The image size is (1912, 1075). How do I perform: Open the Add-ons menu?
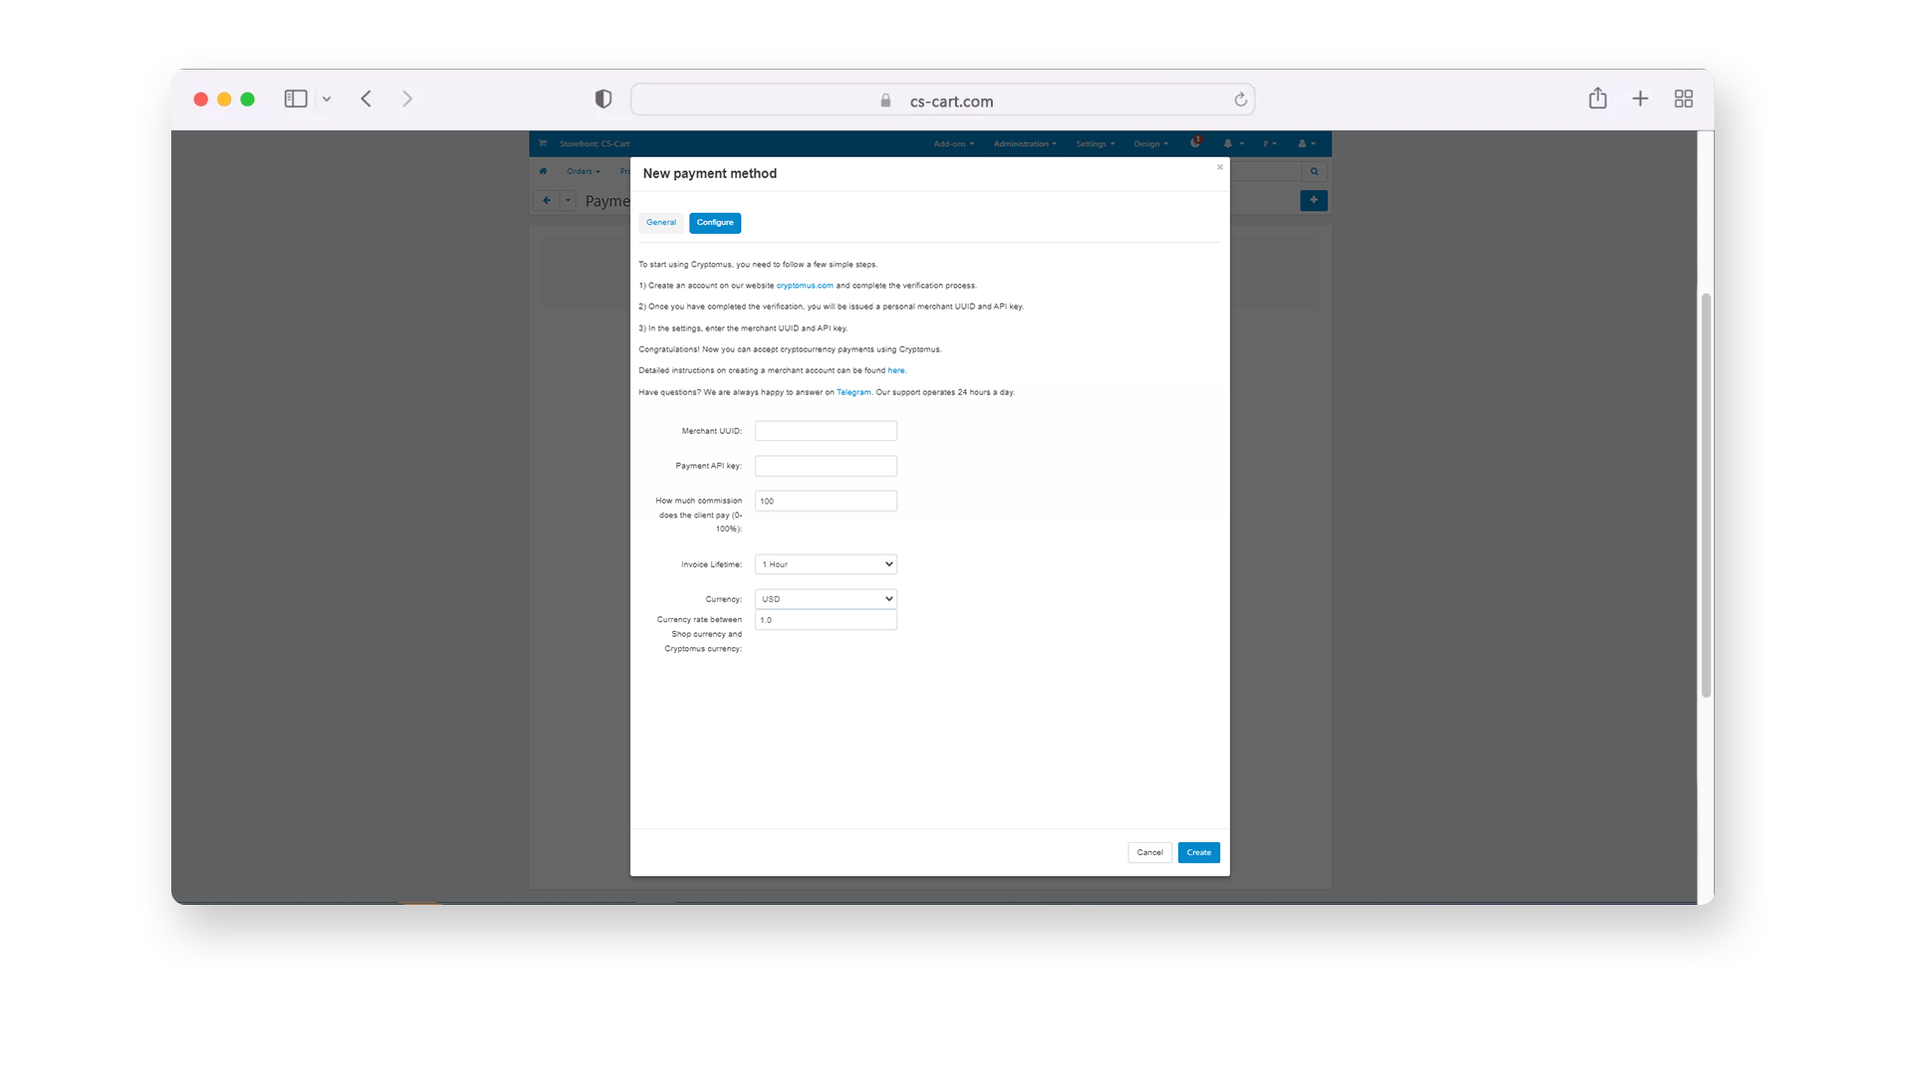click(953, 143)
